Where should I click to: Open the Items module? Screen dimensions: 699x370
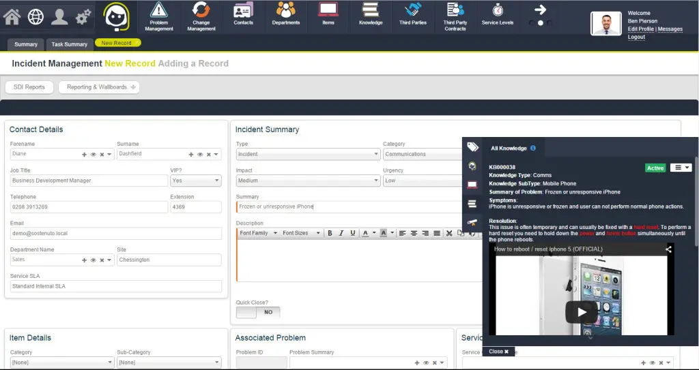point(328,14)
